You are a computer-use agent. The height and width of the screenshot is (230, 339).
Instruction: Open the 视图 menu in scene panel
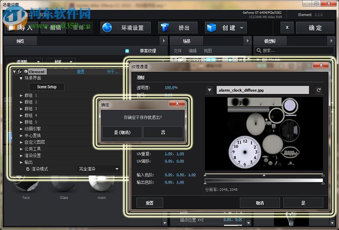207,51
